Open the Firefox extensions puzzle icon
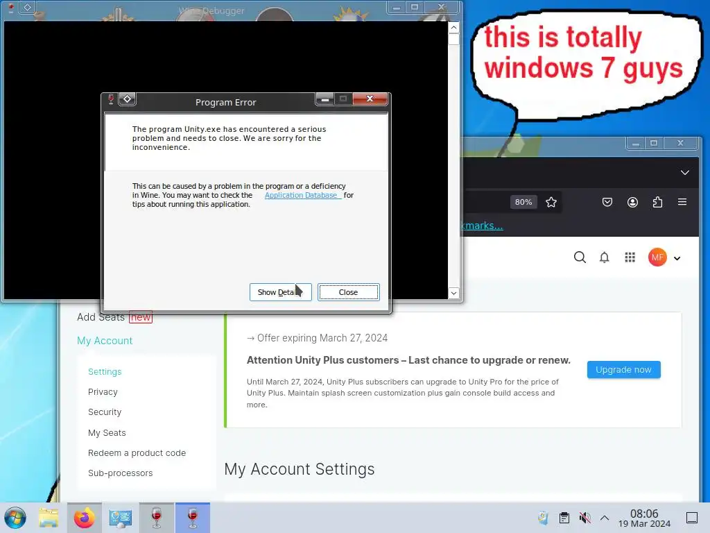Viewport: 710px width, 533px height. (x=657, y=202)
